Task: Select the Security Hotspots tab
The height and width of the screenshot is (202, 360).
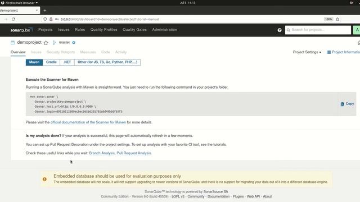Action: 61,52
